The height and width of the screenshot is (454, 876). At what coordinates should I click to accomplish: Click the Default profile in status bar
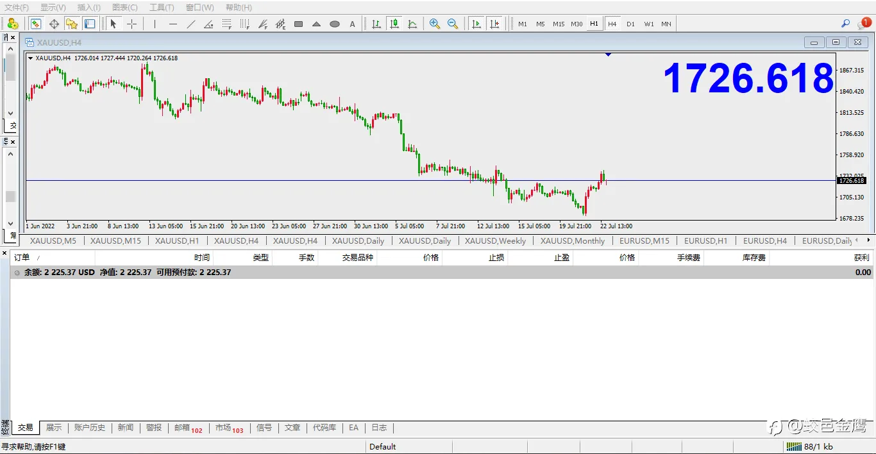383,446
